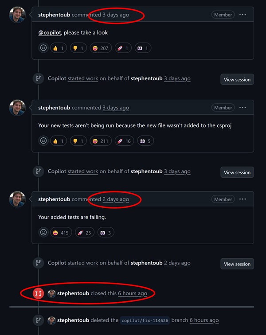This screenshot has width=266, height=335.
Task: Open three-dot menu on "please take a look" comment
Action: (x=243, y=15)
